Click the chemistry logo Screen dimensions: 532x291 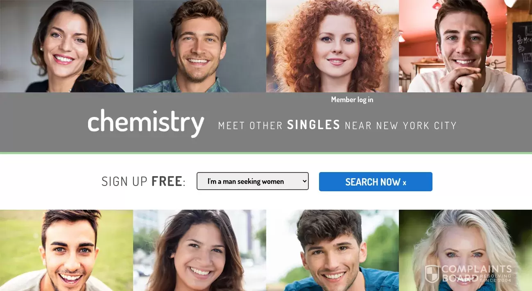tap(146, 123)
